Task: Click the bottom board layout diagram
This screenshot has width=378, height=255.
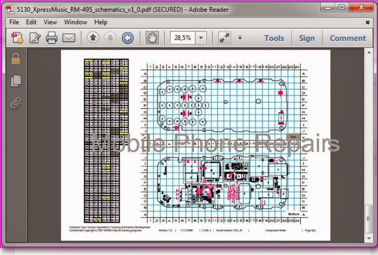Action: click(x=223, y=183)
